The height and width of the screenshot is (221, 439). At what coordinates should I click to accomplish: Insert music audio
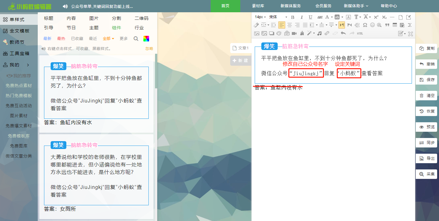click(319, 34)
